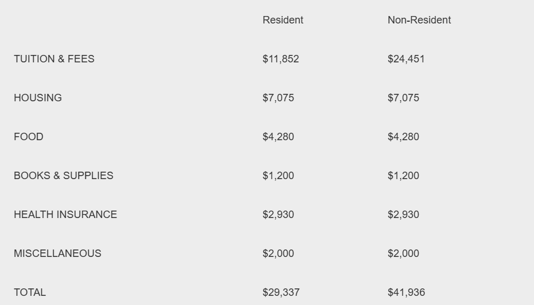Image resolution: width=534 pixels, height=305 pixels.
Task: Click the Non-Resident tuition amount $24,451
Action: tap(406, 59)
